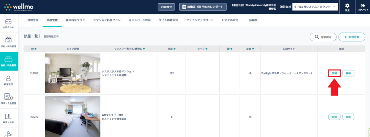Image resolution: width=370 pixels, height=137 pixels.
Task: Open the 運営会社 account dropdown
Action: click(x=315, y=7)
